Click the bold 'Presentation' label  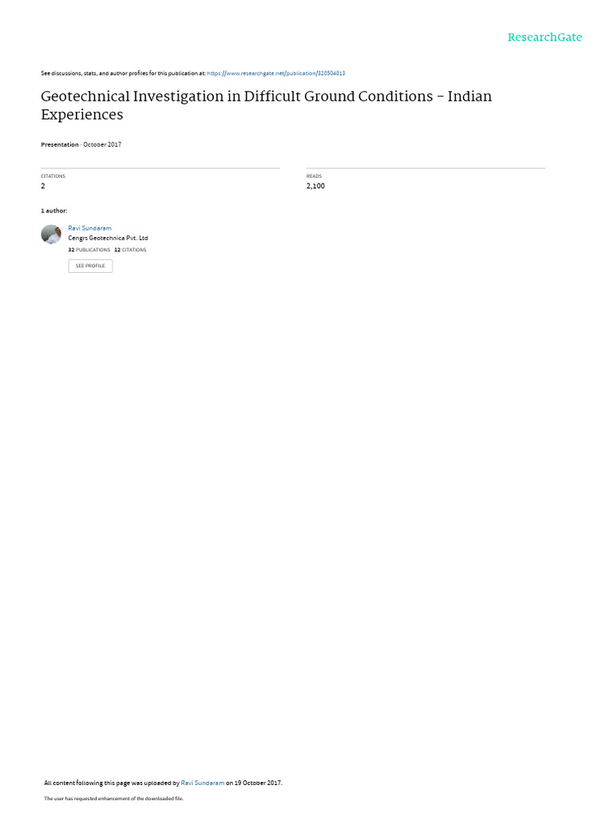59,144
